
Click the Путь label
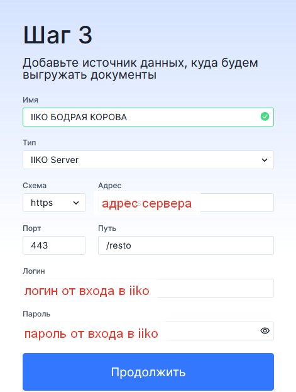pos(107,228)
